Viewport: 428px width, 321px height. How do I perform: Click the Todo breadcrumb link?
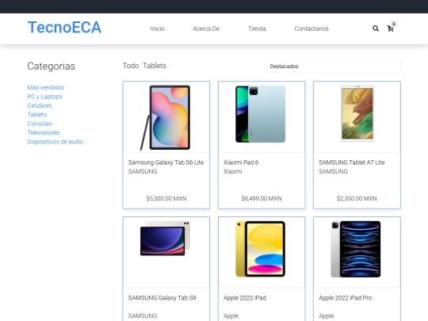point(131,66)
